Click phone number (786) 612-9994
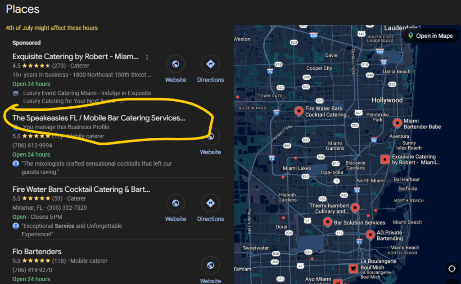 pos(32,145)
